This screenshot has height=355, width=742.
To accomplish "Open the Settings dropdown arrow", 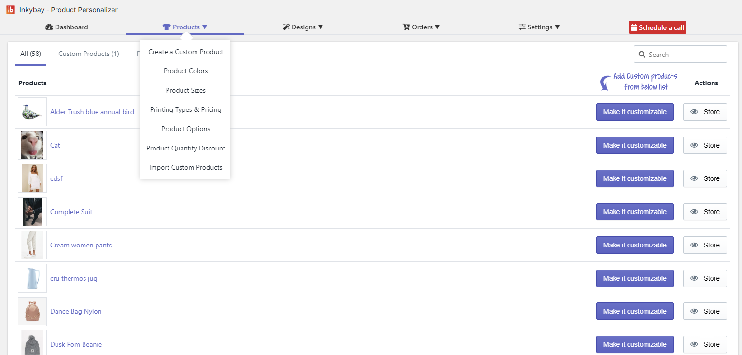I will (557, 27).
